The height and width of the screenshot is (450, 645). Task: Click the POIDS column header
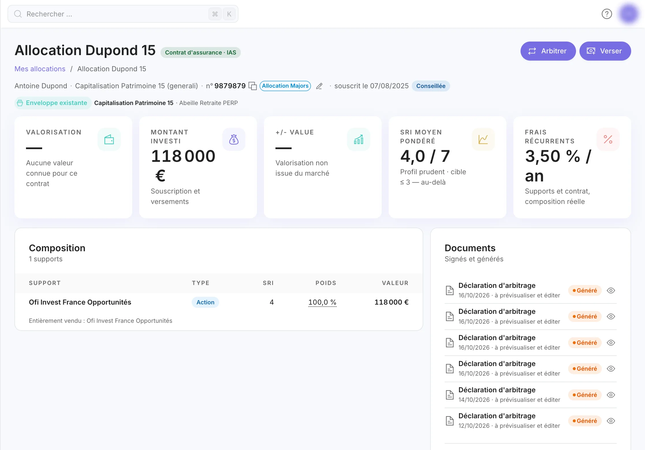click(326, 283)
